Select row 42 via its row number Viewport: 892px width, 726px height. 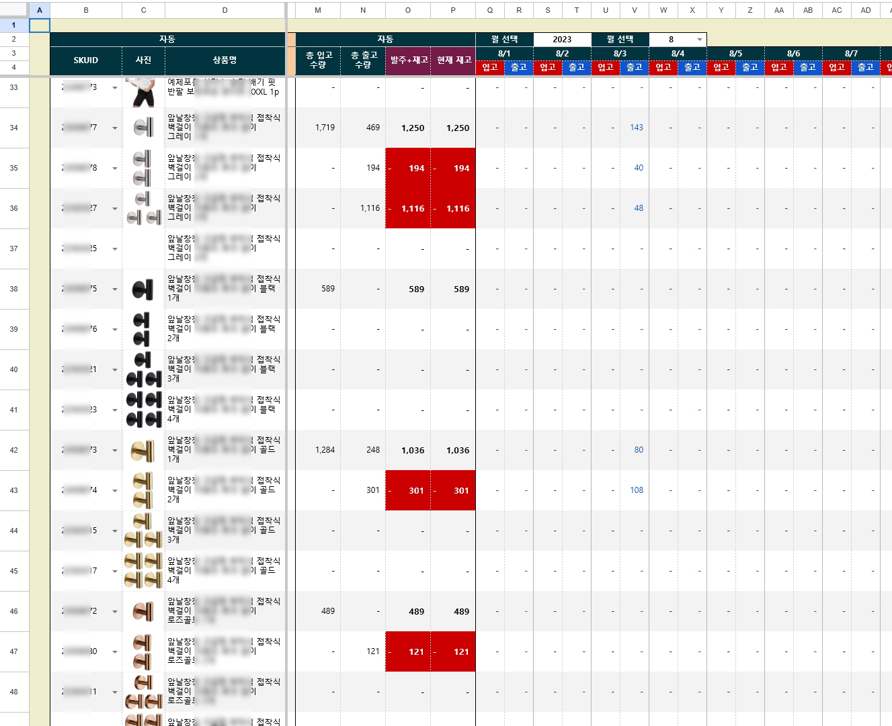pyautogui.click(x=14, y=451)
